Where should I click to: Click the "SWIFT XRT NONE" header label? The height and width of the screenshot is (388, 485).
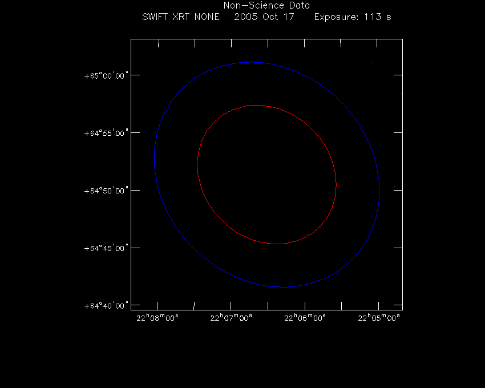pyautogui.click(x=181, y=17)
